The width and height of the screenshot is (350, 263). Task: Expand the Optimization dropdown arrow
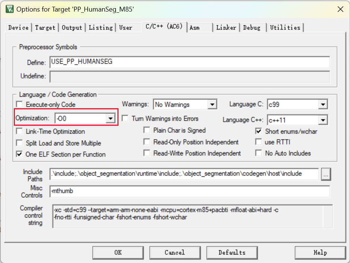(110, 118)
